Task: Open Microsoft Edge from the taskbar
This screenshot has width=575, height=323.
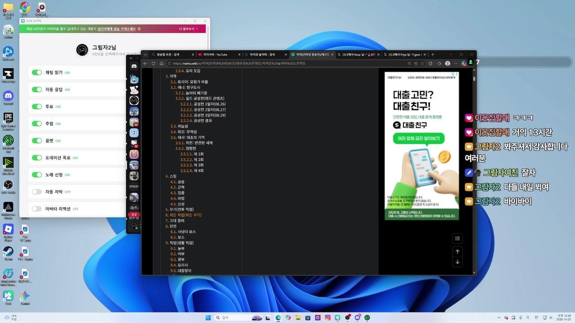Action: tap(278, 318)
